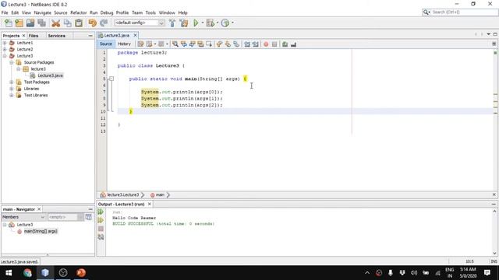
Task: Re-run Lecture3 from Output panel green arrow
Action: 101,212
